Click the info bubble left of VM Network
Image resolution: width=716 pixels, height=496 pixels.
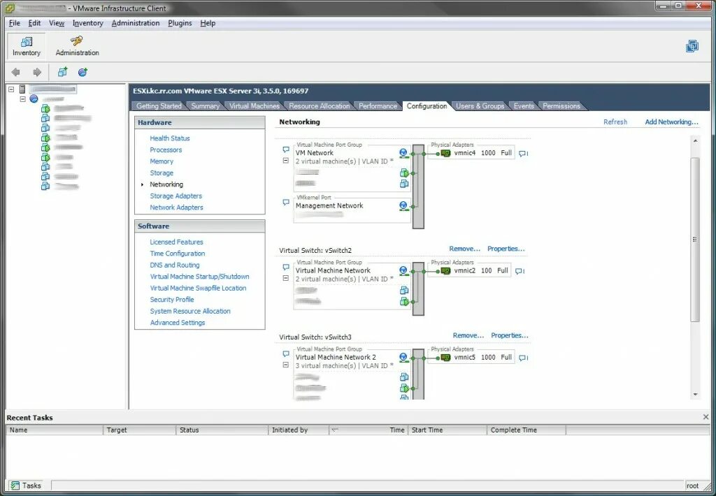[x=286, y=149]
